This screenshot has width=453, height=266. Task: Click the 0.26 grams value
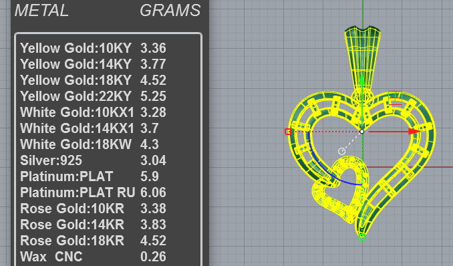tap(153, 257)
